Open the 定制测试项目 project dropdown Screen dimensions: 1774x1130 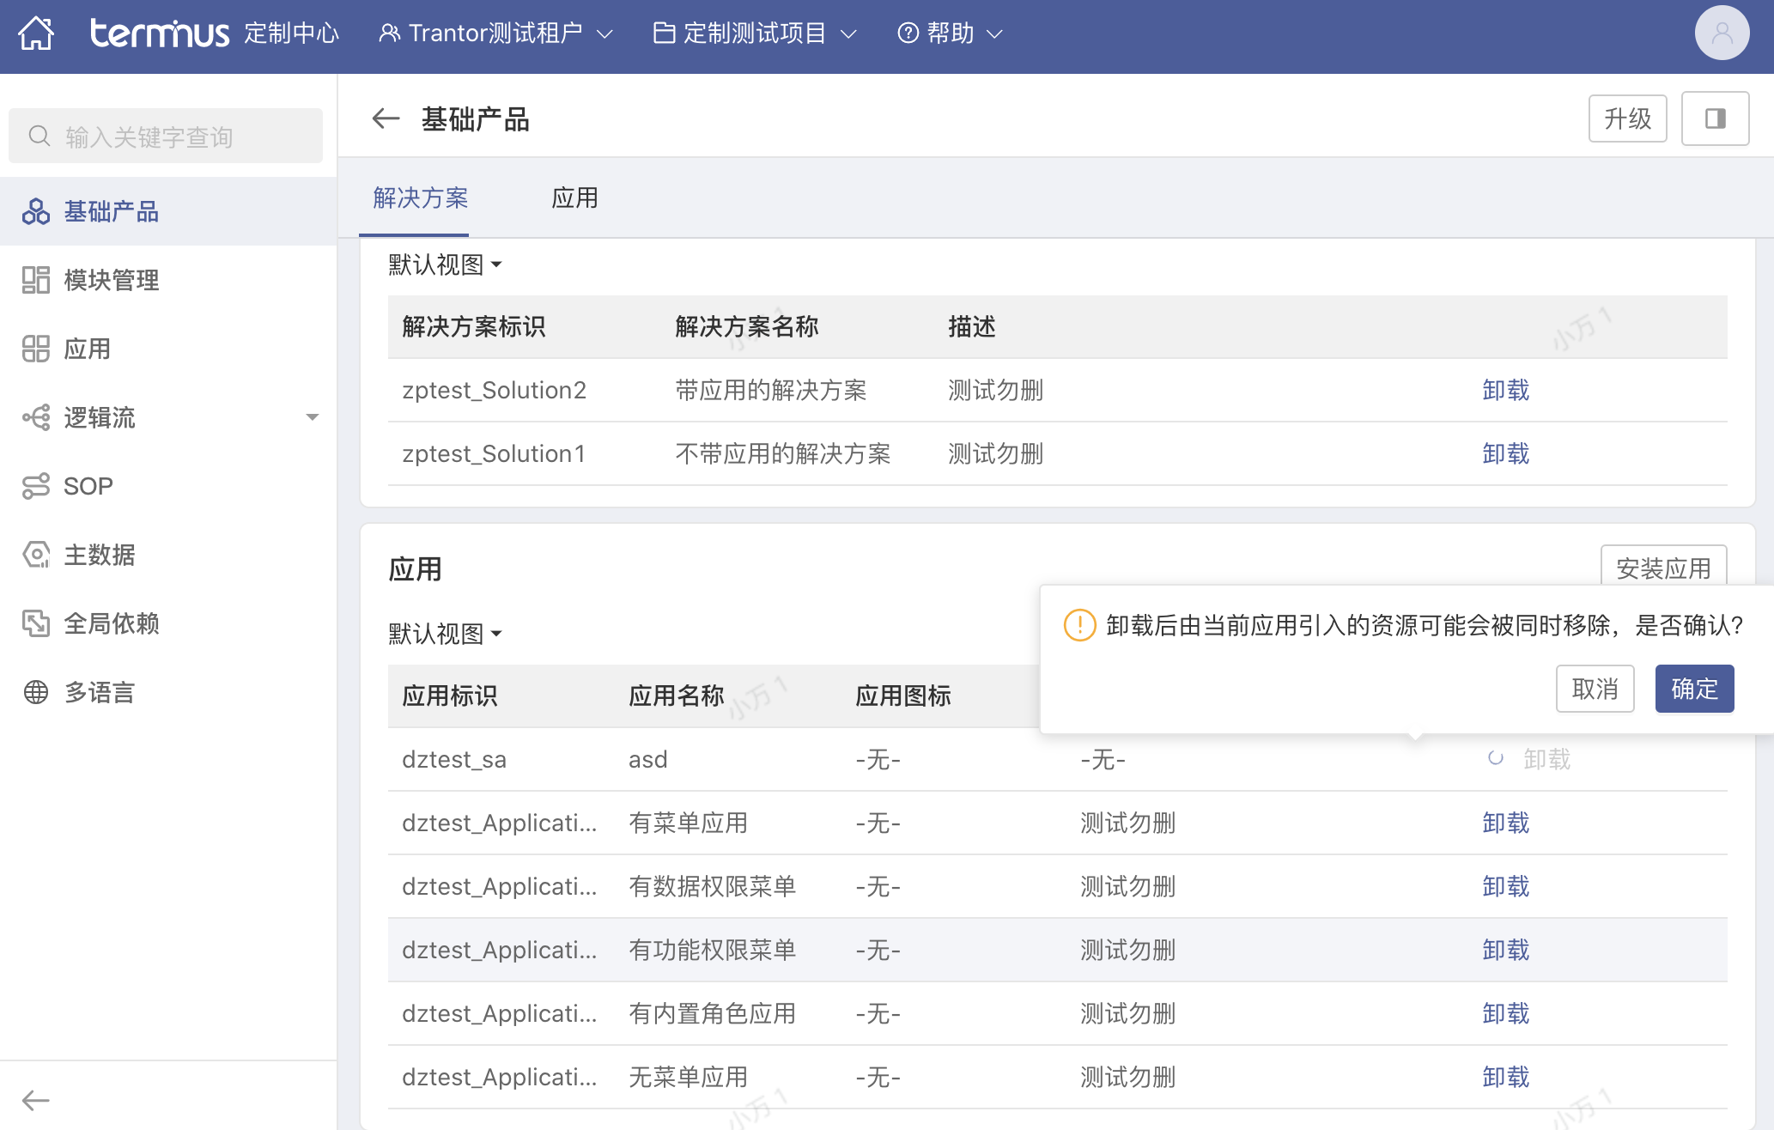pyautogui.click(x=755, y=33)
